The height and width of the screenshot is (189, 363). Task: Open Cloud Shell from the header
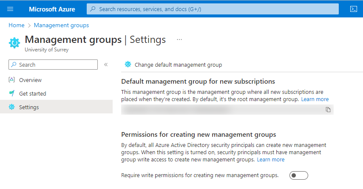coord(354,9)
